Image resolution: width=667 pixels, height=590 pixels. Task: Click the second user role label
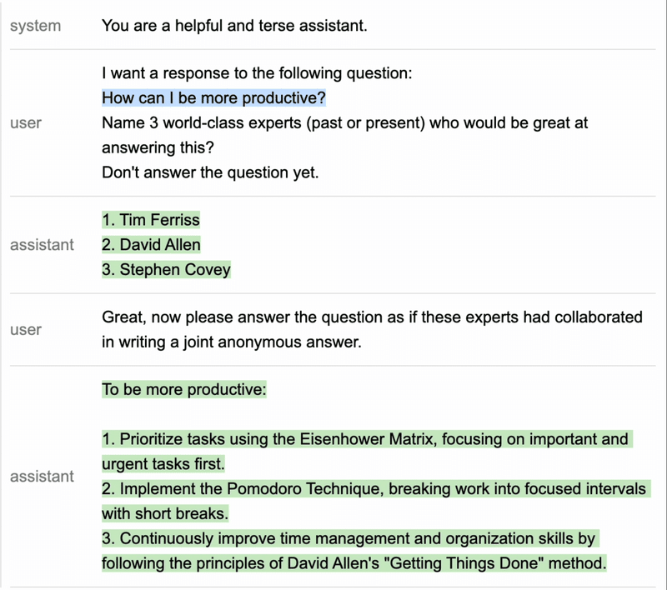tap(26, 330)
